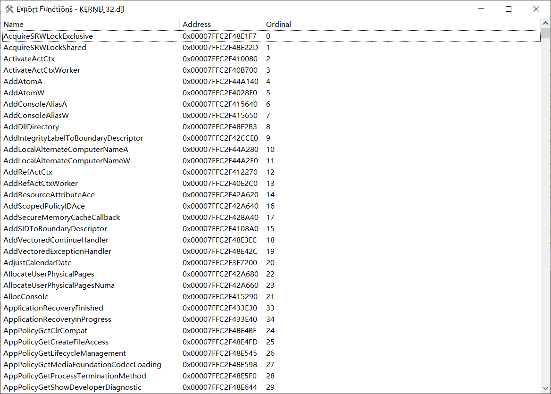Select the AddRefActCtxWorker entry
The width and height of the screenshot is (551, 394).
click(271, 184)
